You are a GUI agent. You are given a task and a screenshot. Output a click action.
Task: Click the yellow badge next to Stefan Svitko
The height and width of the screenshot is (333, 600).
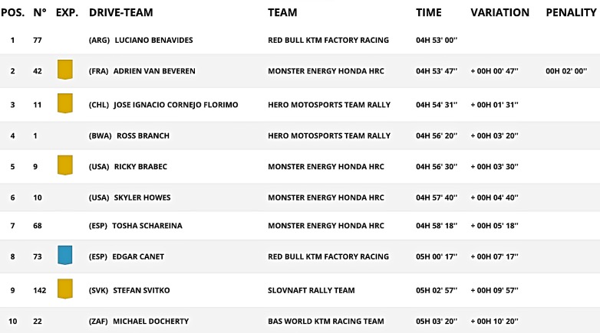point(65,289)
